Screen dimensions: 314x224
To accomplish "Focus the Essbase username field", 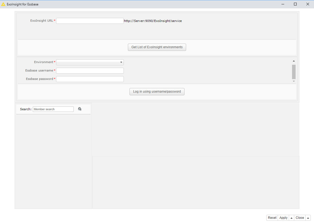I will pyautogui.click(x=90, y=71).
